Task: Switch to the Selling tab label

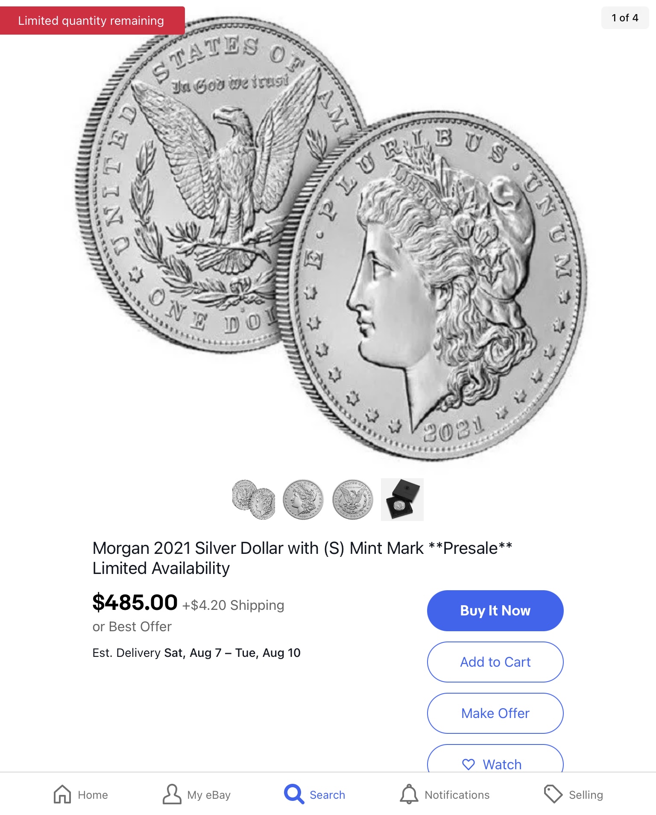Action: pos(586,795)
